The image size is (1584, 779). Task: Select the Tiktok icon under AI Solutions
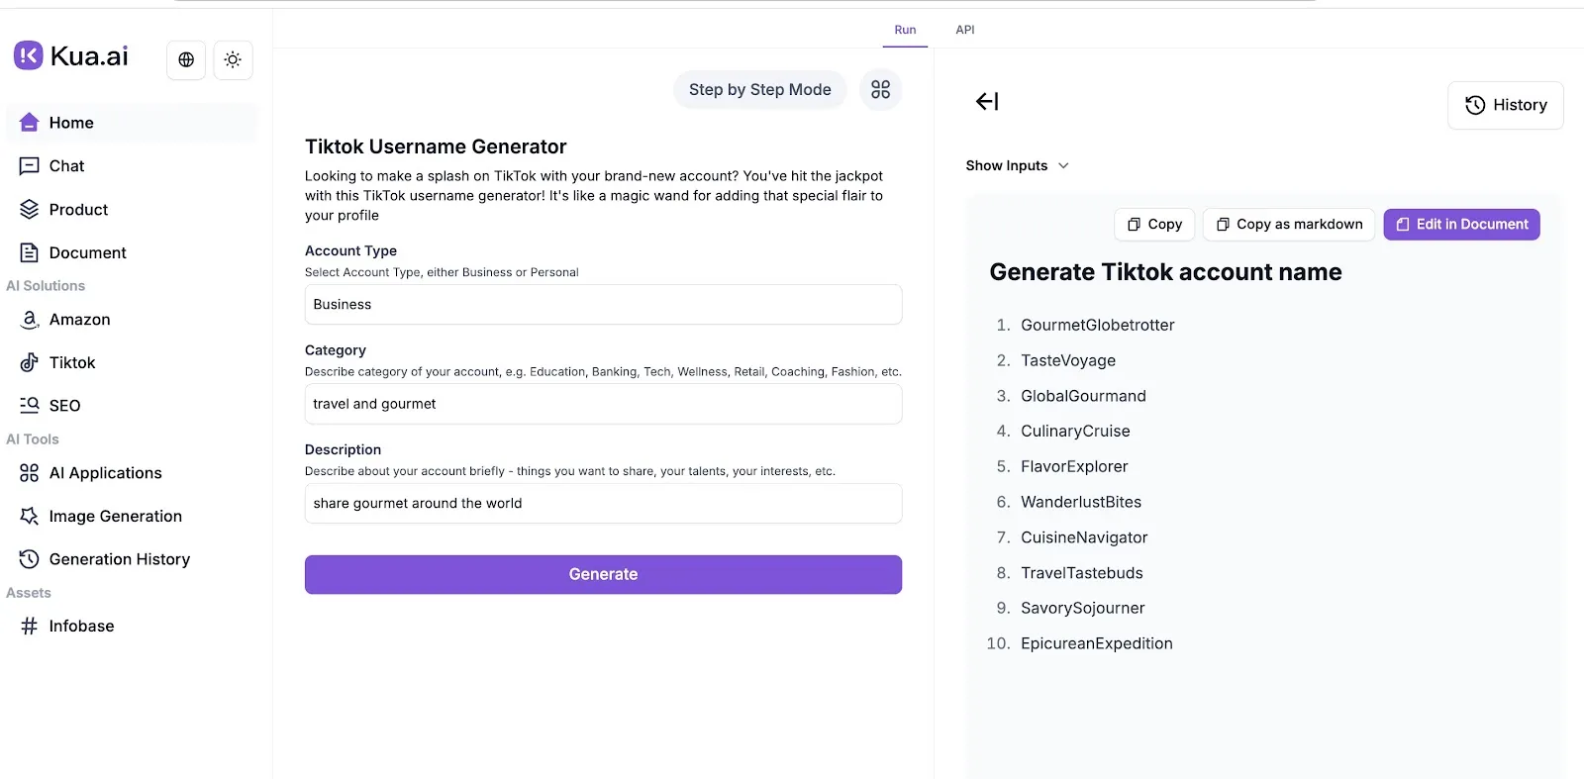(x=29, y=362)
